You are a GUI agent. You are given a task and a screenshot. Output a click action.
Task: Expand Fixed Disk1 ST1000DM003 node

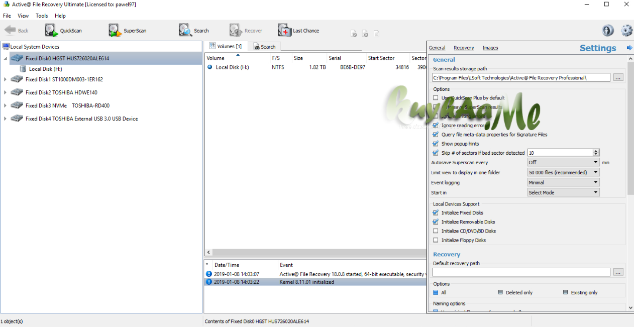tap(5, 79)
